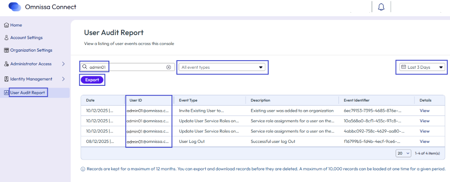Open the 20 items-per-page dropdown
This screenshot has height=182, width=450.
403,153
